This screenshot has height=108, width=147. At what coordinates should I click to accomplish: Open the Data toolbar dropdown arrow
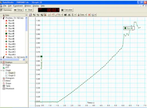(86, 15)
